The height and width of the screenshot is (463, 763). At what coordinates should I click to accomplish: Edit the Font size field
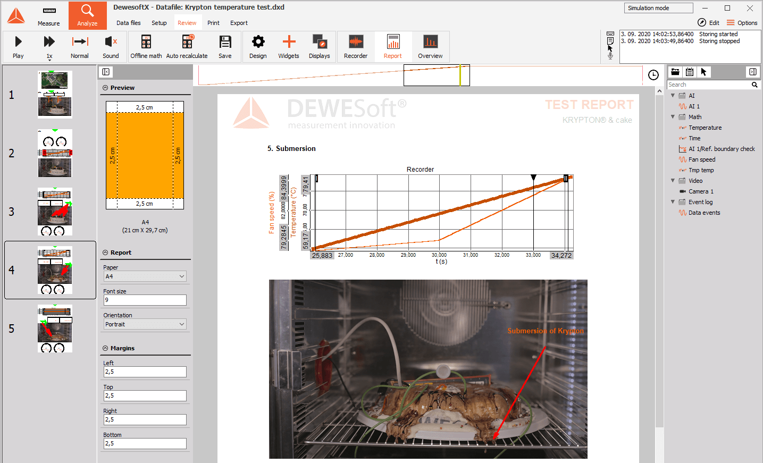(x=145, y=300)
